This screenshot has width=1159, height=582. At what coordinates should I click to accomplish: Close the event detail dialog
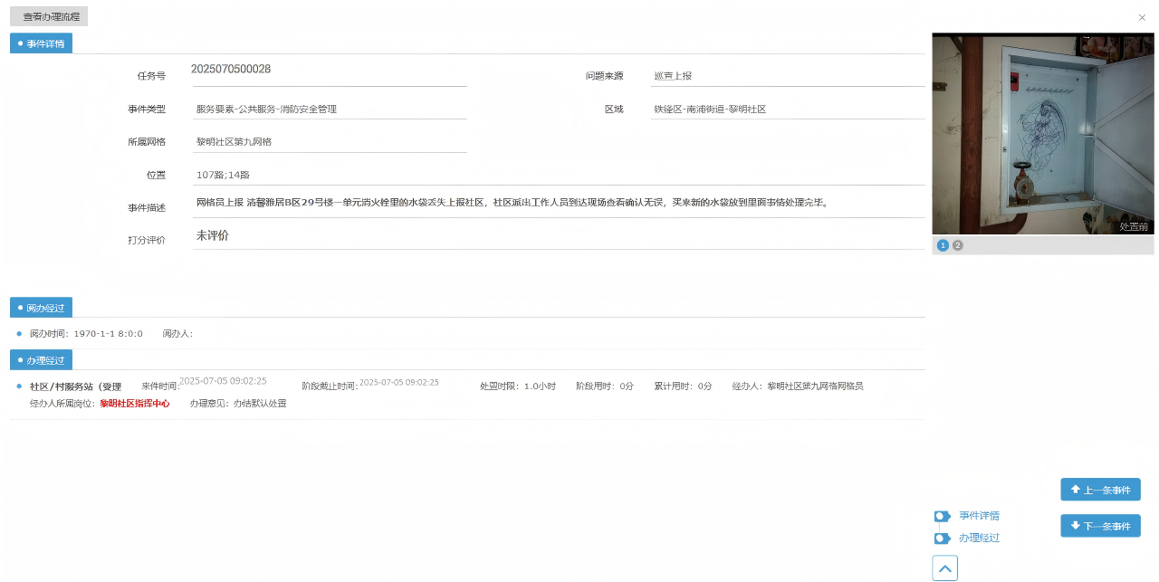coord(1142,17)
